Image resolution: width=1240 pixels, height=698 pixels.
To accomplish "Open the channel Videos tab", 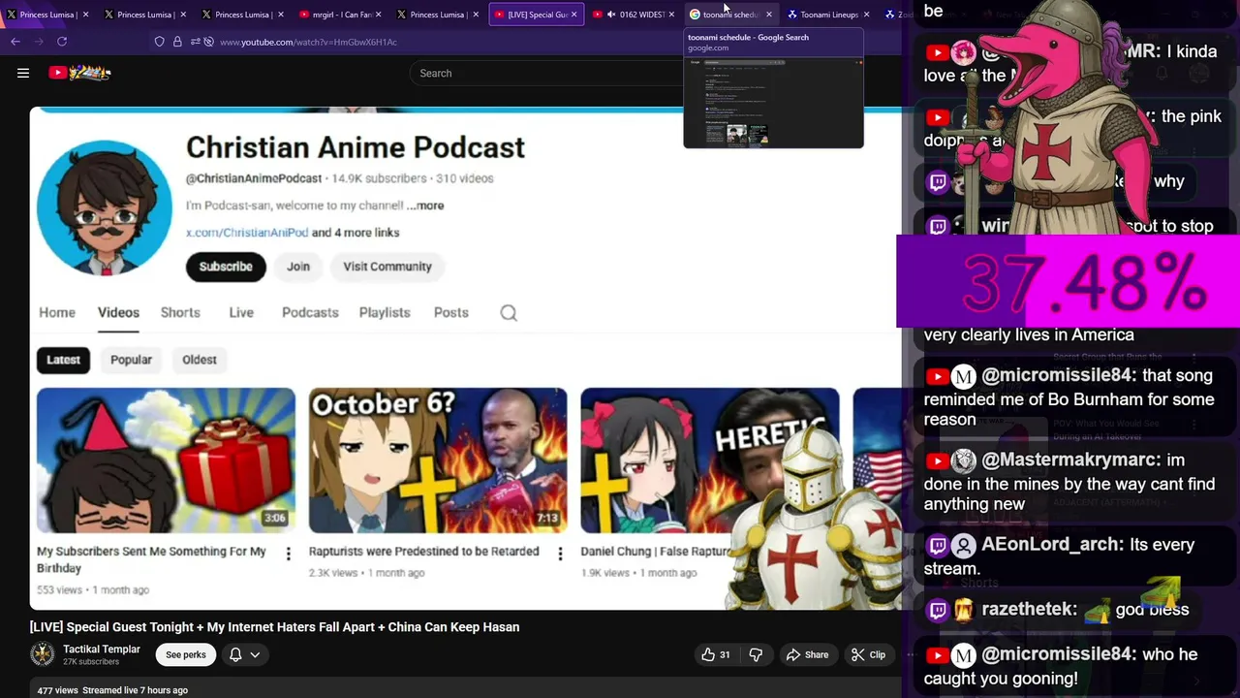I will point(118,312).
